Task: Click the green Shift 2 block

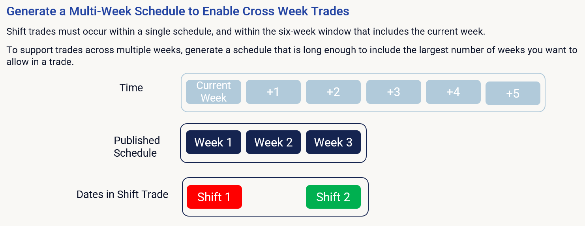Action: 333,197
